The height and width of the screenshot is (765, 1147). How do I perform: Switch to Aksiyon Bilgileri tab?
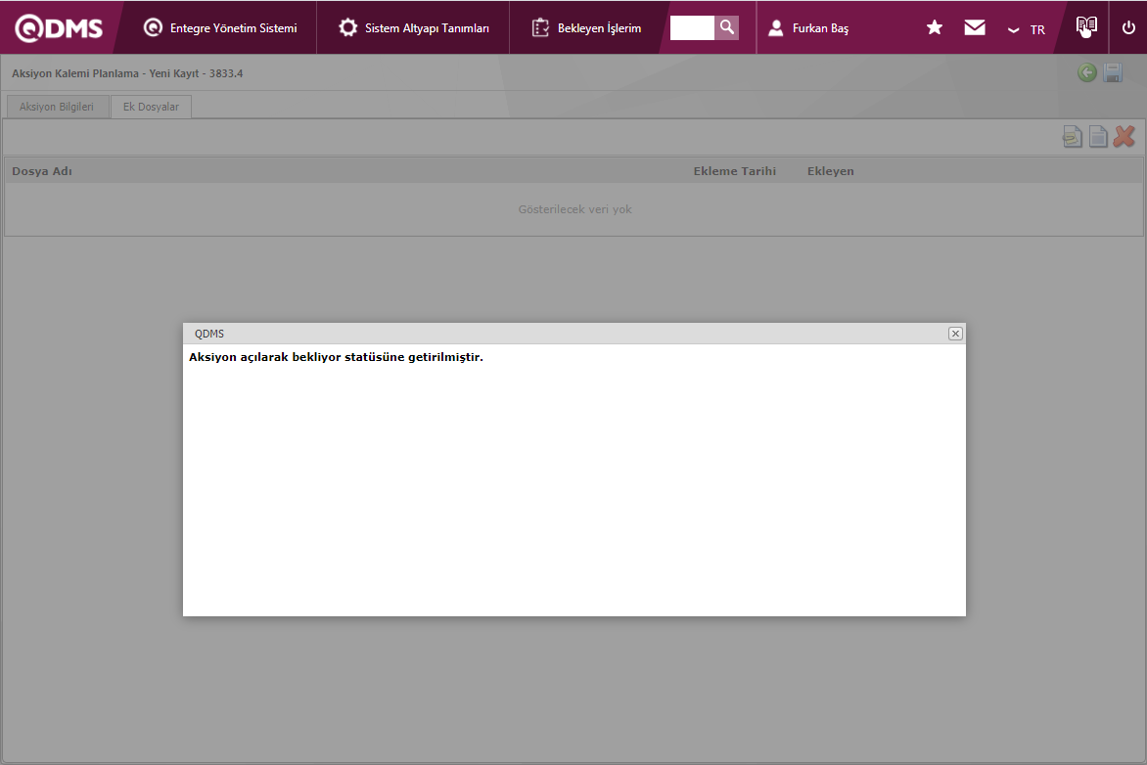click(x=57, y=107)
